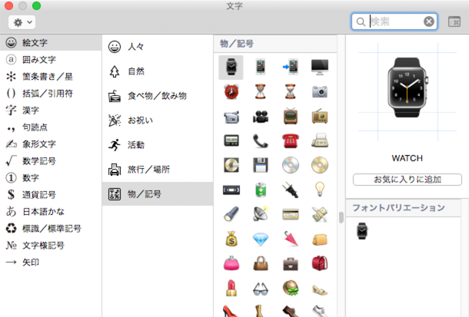Viewport: 469px width, 317px height.
Task: Clear the search field with X button
Action: [428, 21]
